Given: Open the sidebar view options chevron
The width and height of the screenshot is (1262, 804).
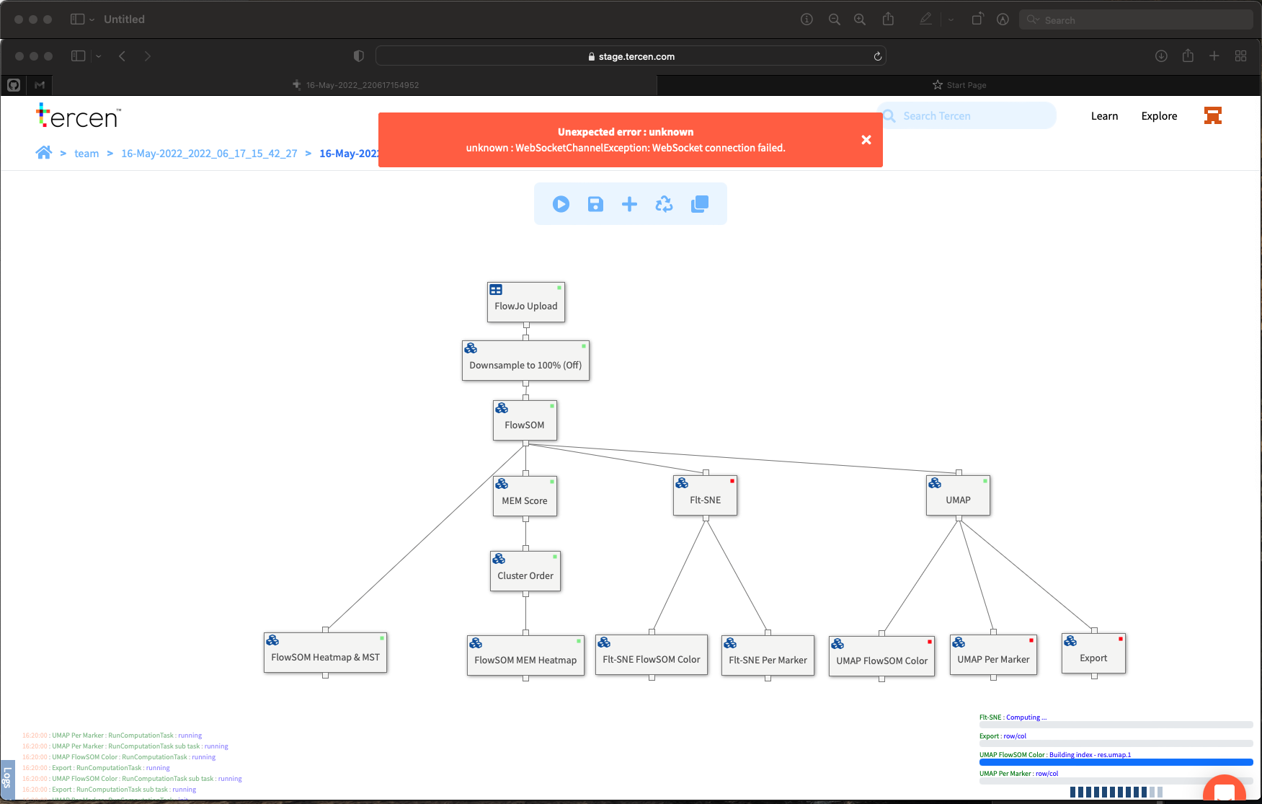Looking at the screenshot, I should (99, 56).
